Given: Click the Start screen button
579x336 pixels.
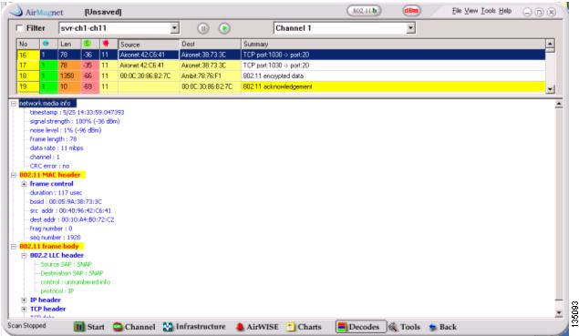Looking at the screenshot, I should point(89,327).
